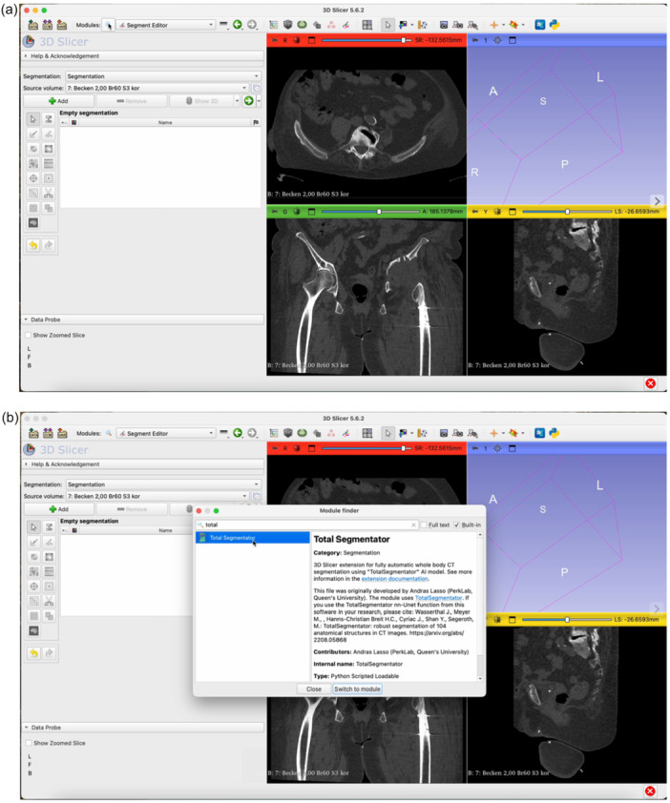The height and width of the screenshot is (803, 670).
Task: Click the view layout grid icon in panel (a)
Action: pos(367,25)
